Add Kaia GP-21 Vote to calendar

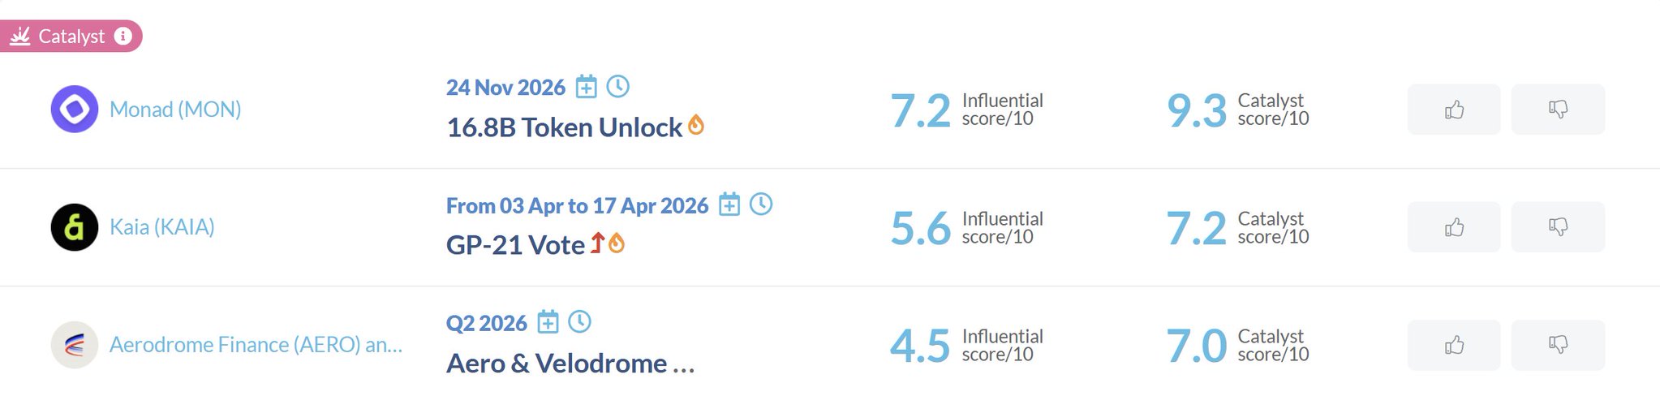(729, 204)
